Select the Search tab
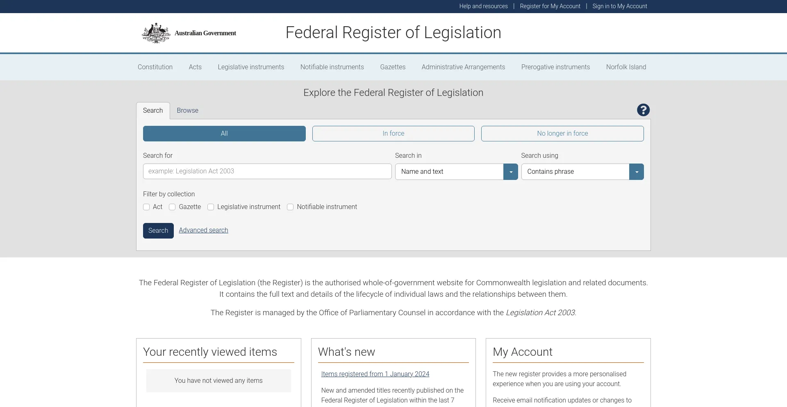 point(153,111)
